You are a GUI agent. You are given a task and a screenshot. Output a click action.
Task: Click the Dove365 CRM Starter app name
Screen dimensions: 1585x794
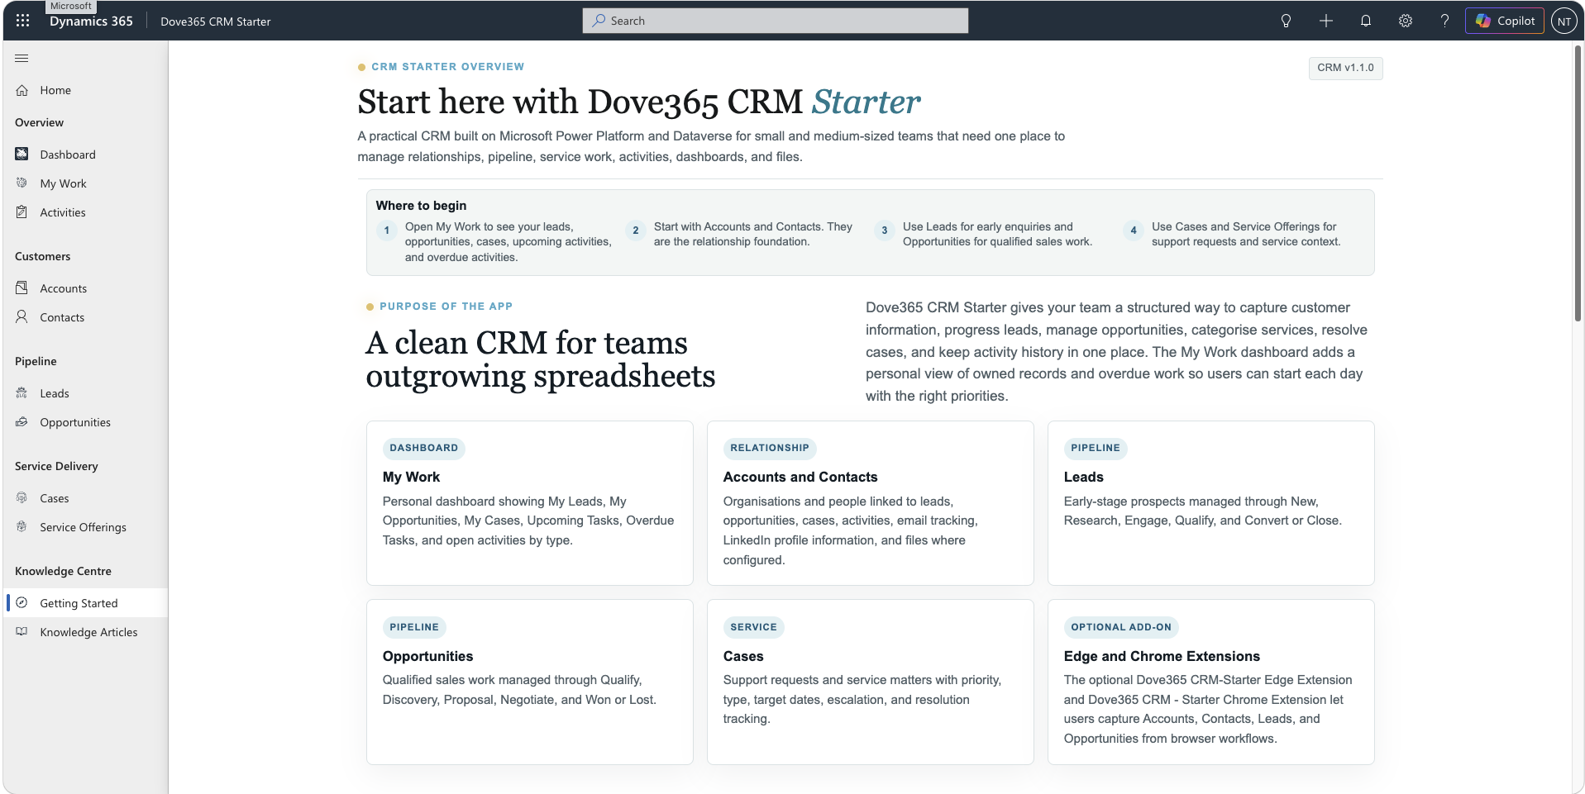tap(216, 21)
